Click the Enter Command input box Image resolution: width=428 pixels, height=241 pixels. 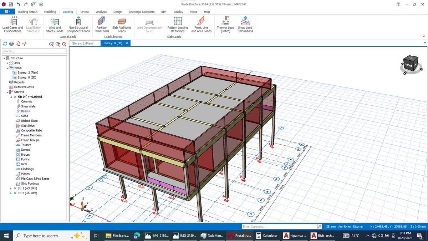click(279, 226)
